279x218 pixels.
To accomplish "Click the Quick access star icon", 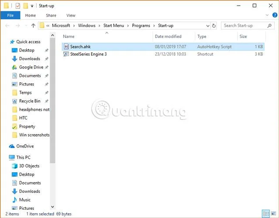I will [12, 42].
